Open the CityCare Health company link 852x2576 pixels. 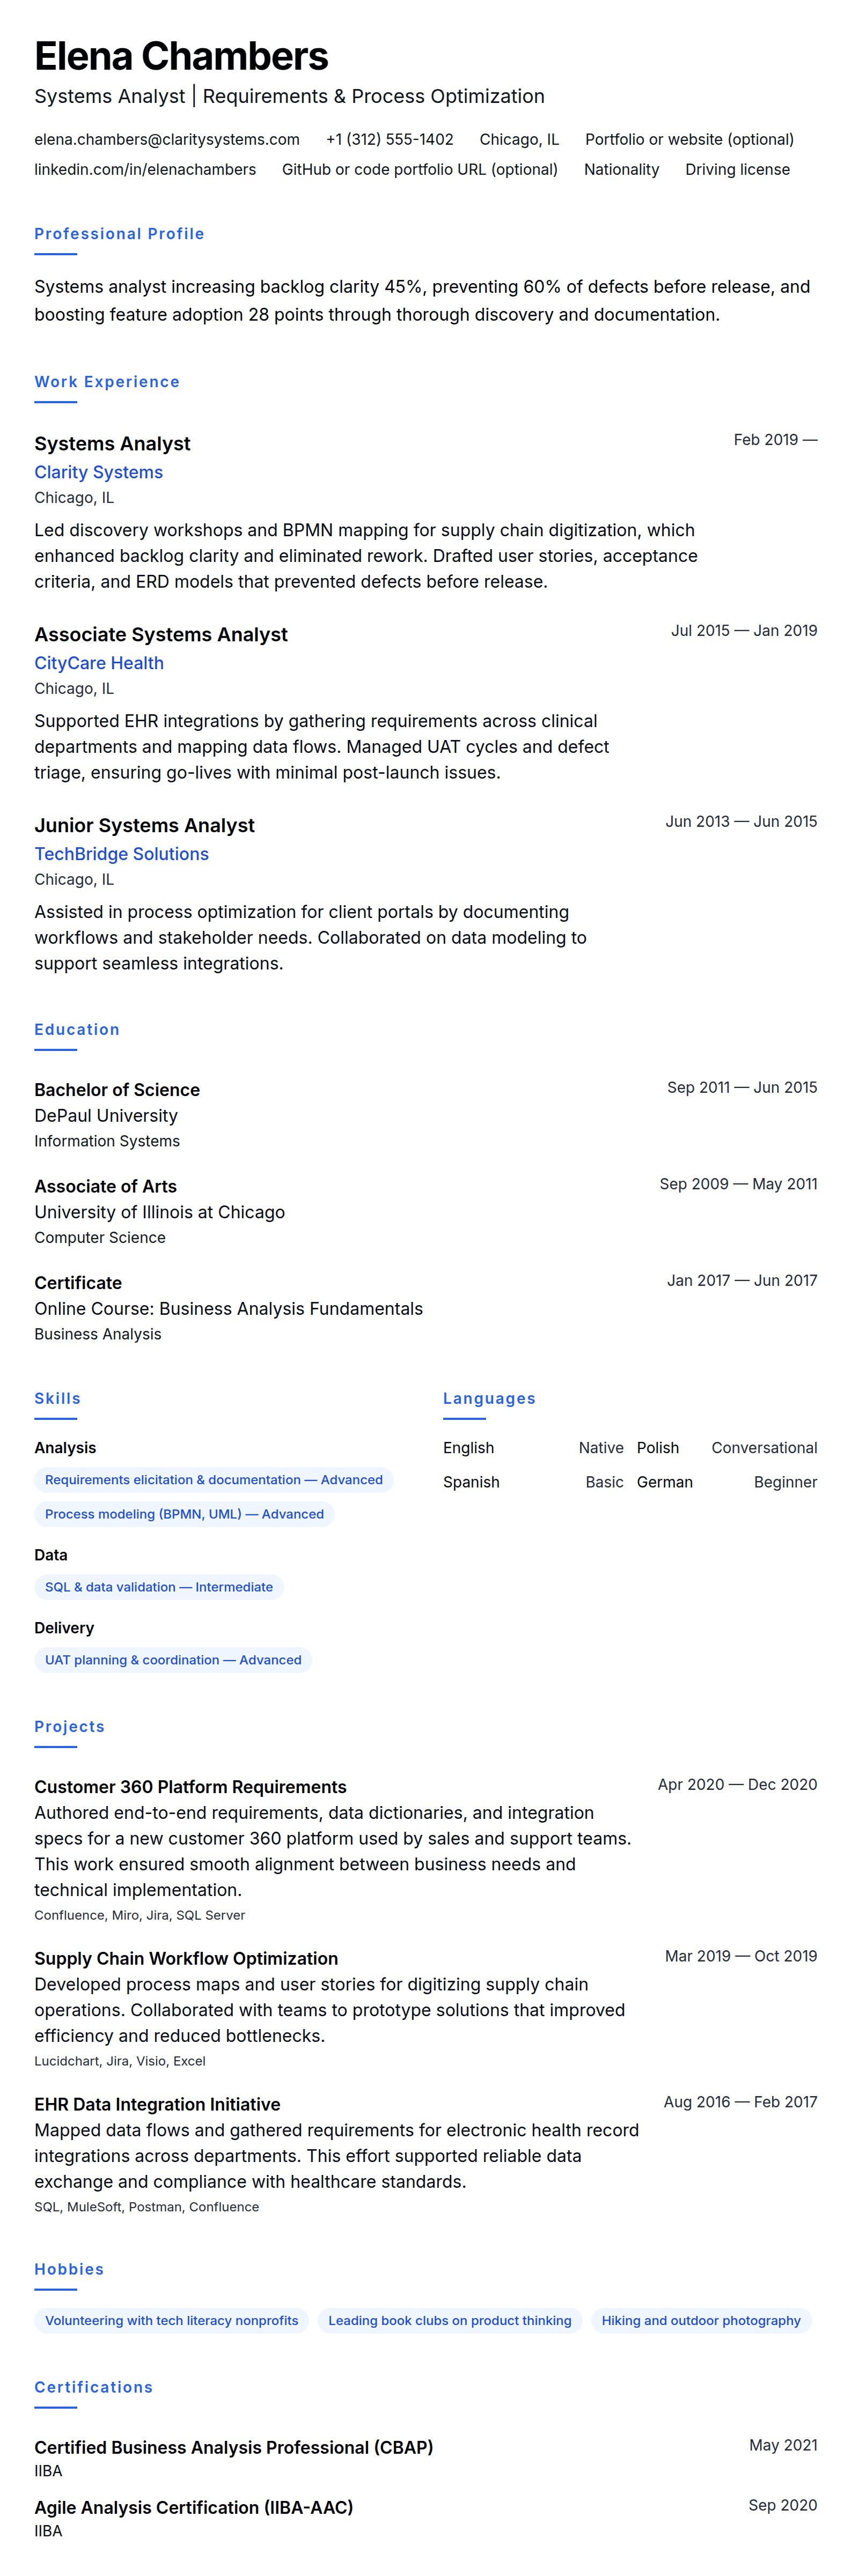(99, 663)
